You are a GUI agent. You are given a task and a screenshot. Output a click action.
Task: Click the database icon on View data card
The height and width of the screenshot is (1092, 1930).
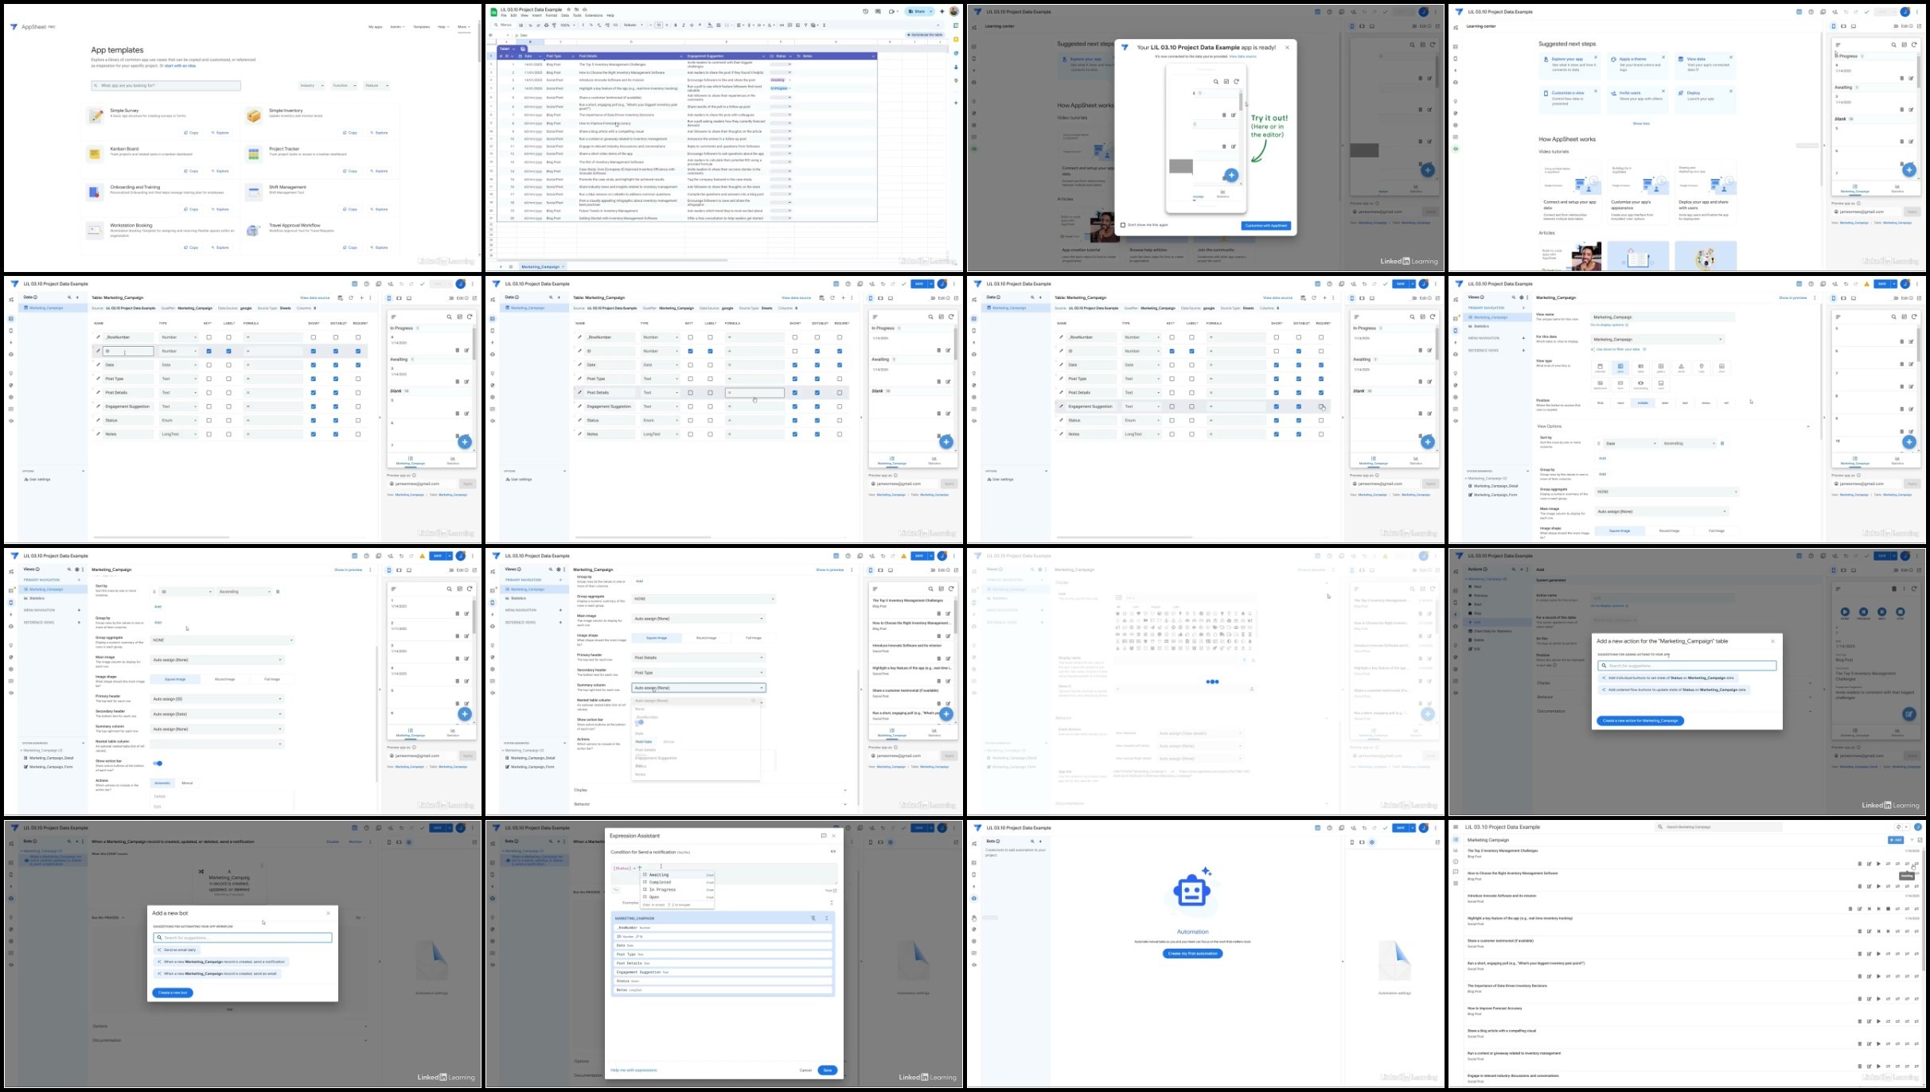pyautogui.click(x=1682, y=59)
